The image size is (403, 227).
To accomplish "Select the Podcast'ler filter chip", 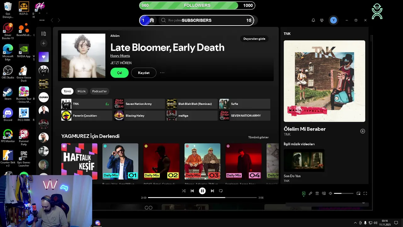I will 99,91.
